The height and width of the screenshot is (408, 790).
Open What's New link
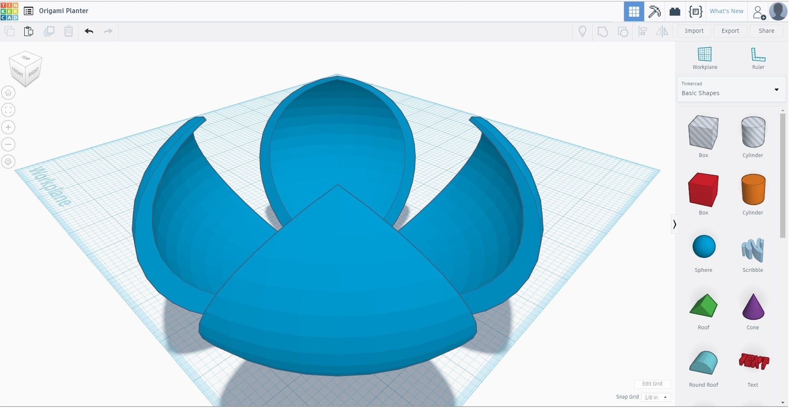pyautogui.click(x=727, y=11)
